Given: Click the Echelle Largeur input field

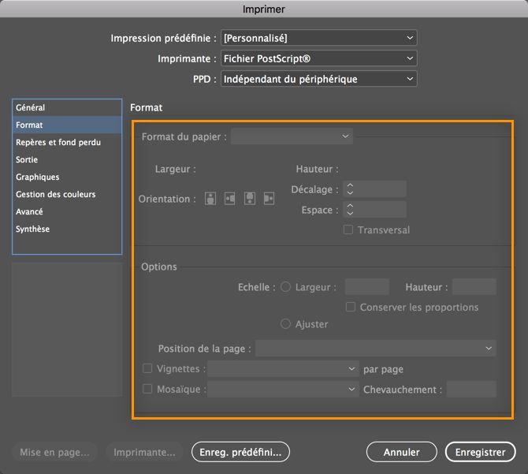Looking at the screenshot, I should [x=367, y=287].
